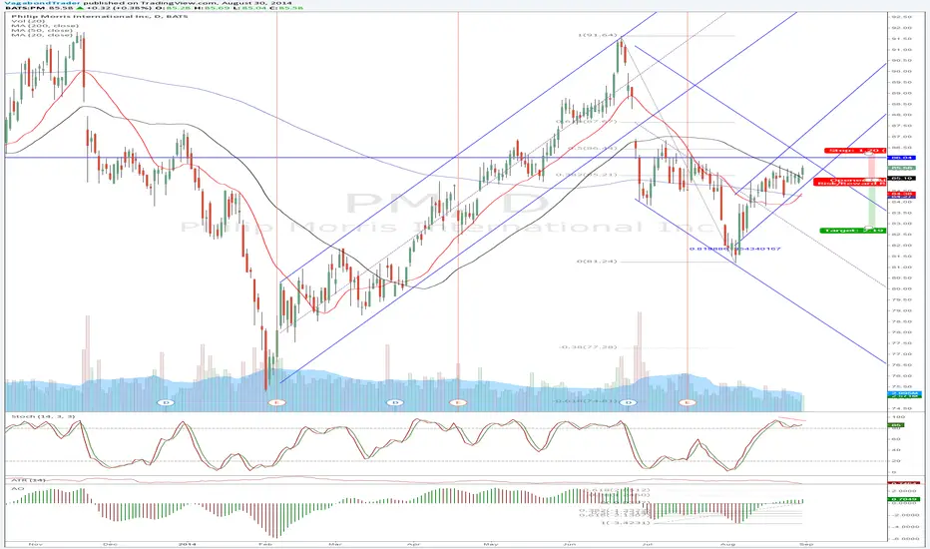Click the green 0.7049 AO value tag

[903, 500]
